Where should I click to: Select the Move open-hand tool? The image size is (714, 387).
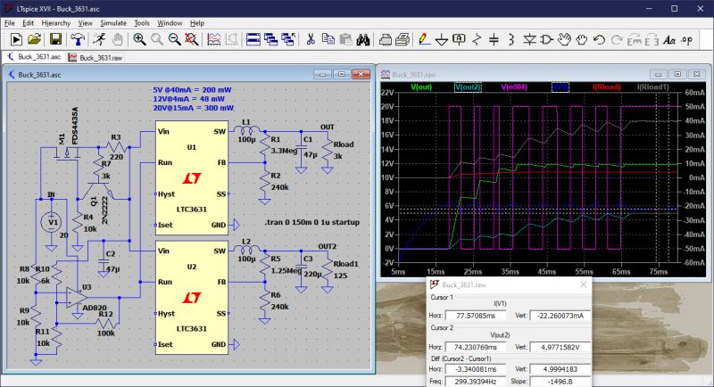564,39
